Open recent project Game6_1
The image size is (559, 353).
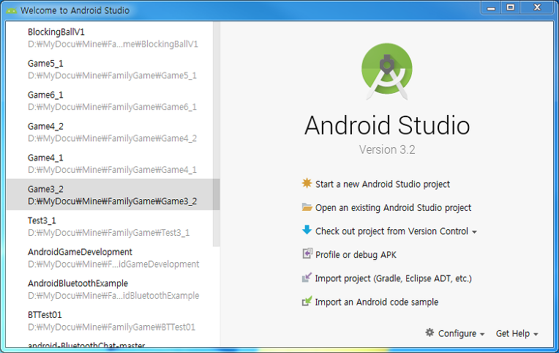coord(110,100)
